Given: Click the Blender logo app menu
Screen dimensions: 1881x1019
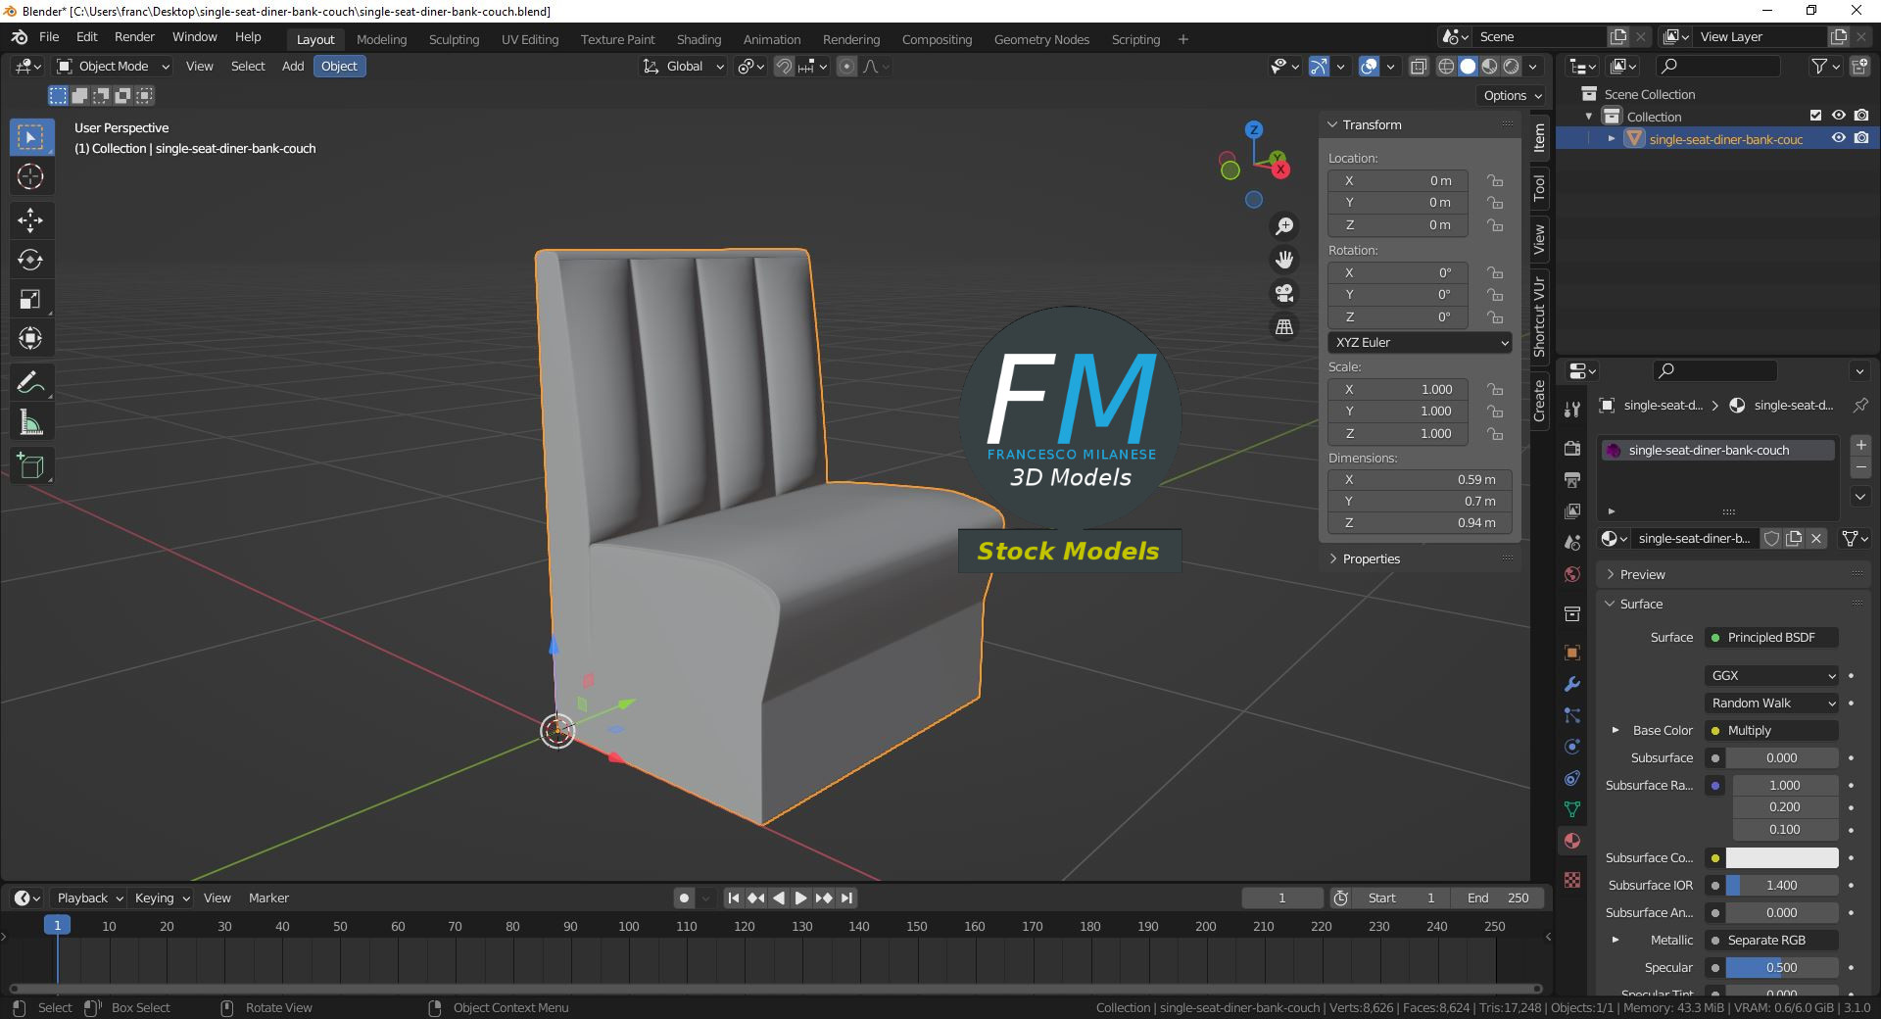Looking at the screenshot, I should point(20,37).
